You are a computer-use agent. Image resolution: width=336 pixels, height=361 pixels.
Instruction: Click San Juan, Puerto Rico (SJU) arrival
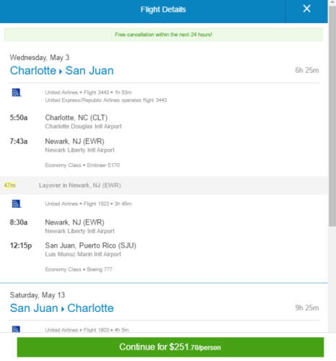tap(91, 245)
